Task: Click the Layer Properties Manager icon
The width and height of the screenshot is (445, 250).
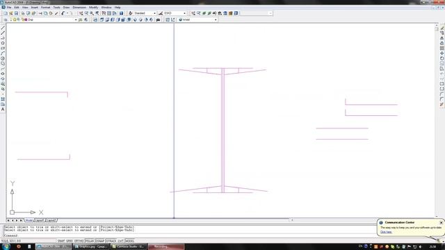Action: click(x=6, y=20)
